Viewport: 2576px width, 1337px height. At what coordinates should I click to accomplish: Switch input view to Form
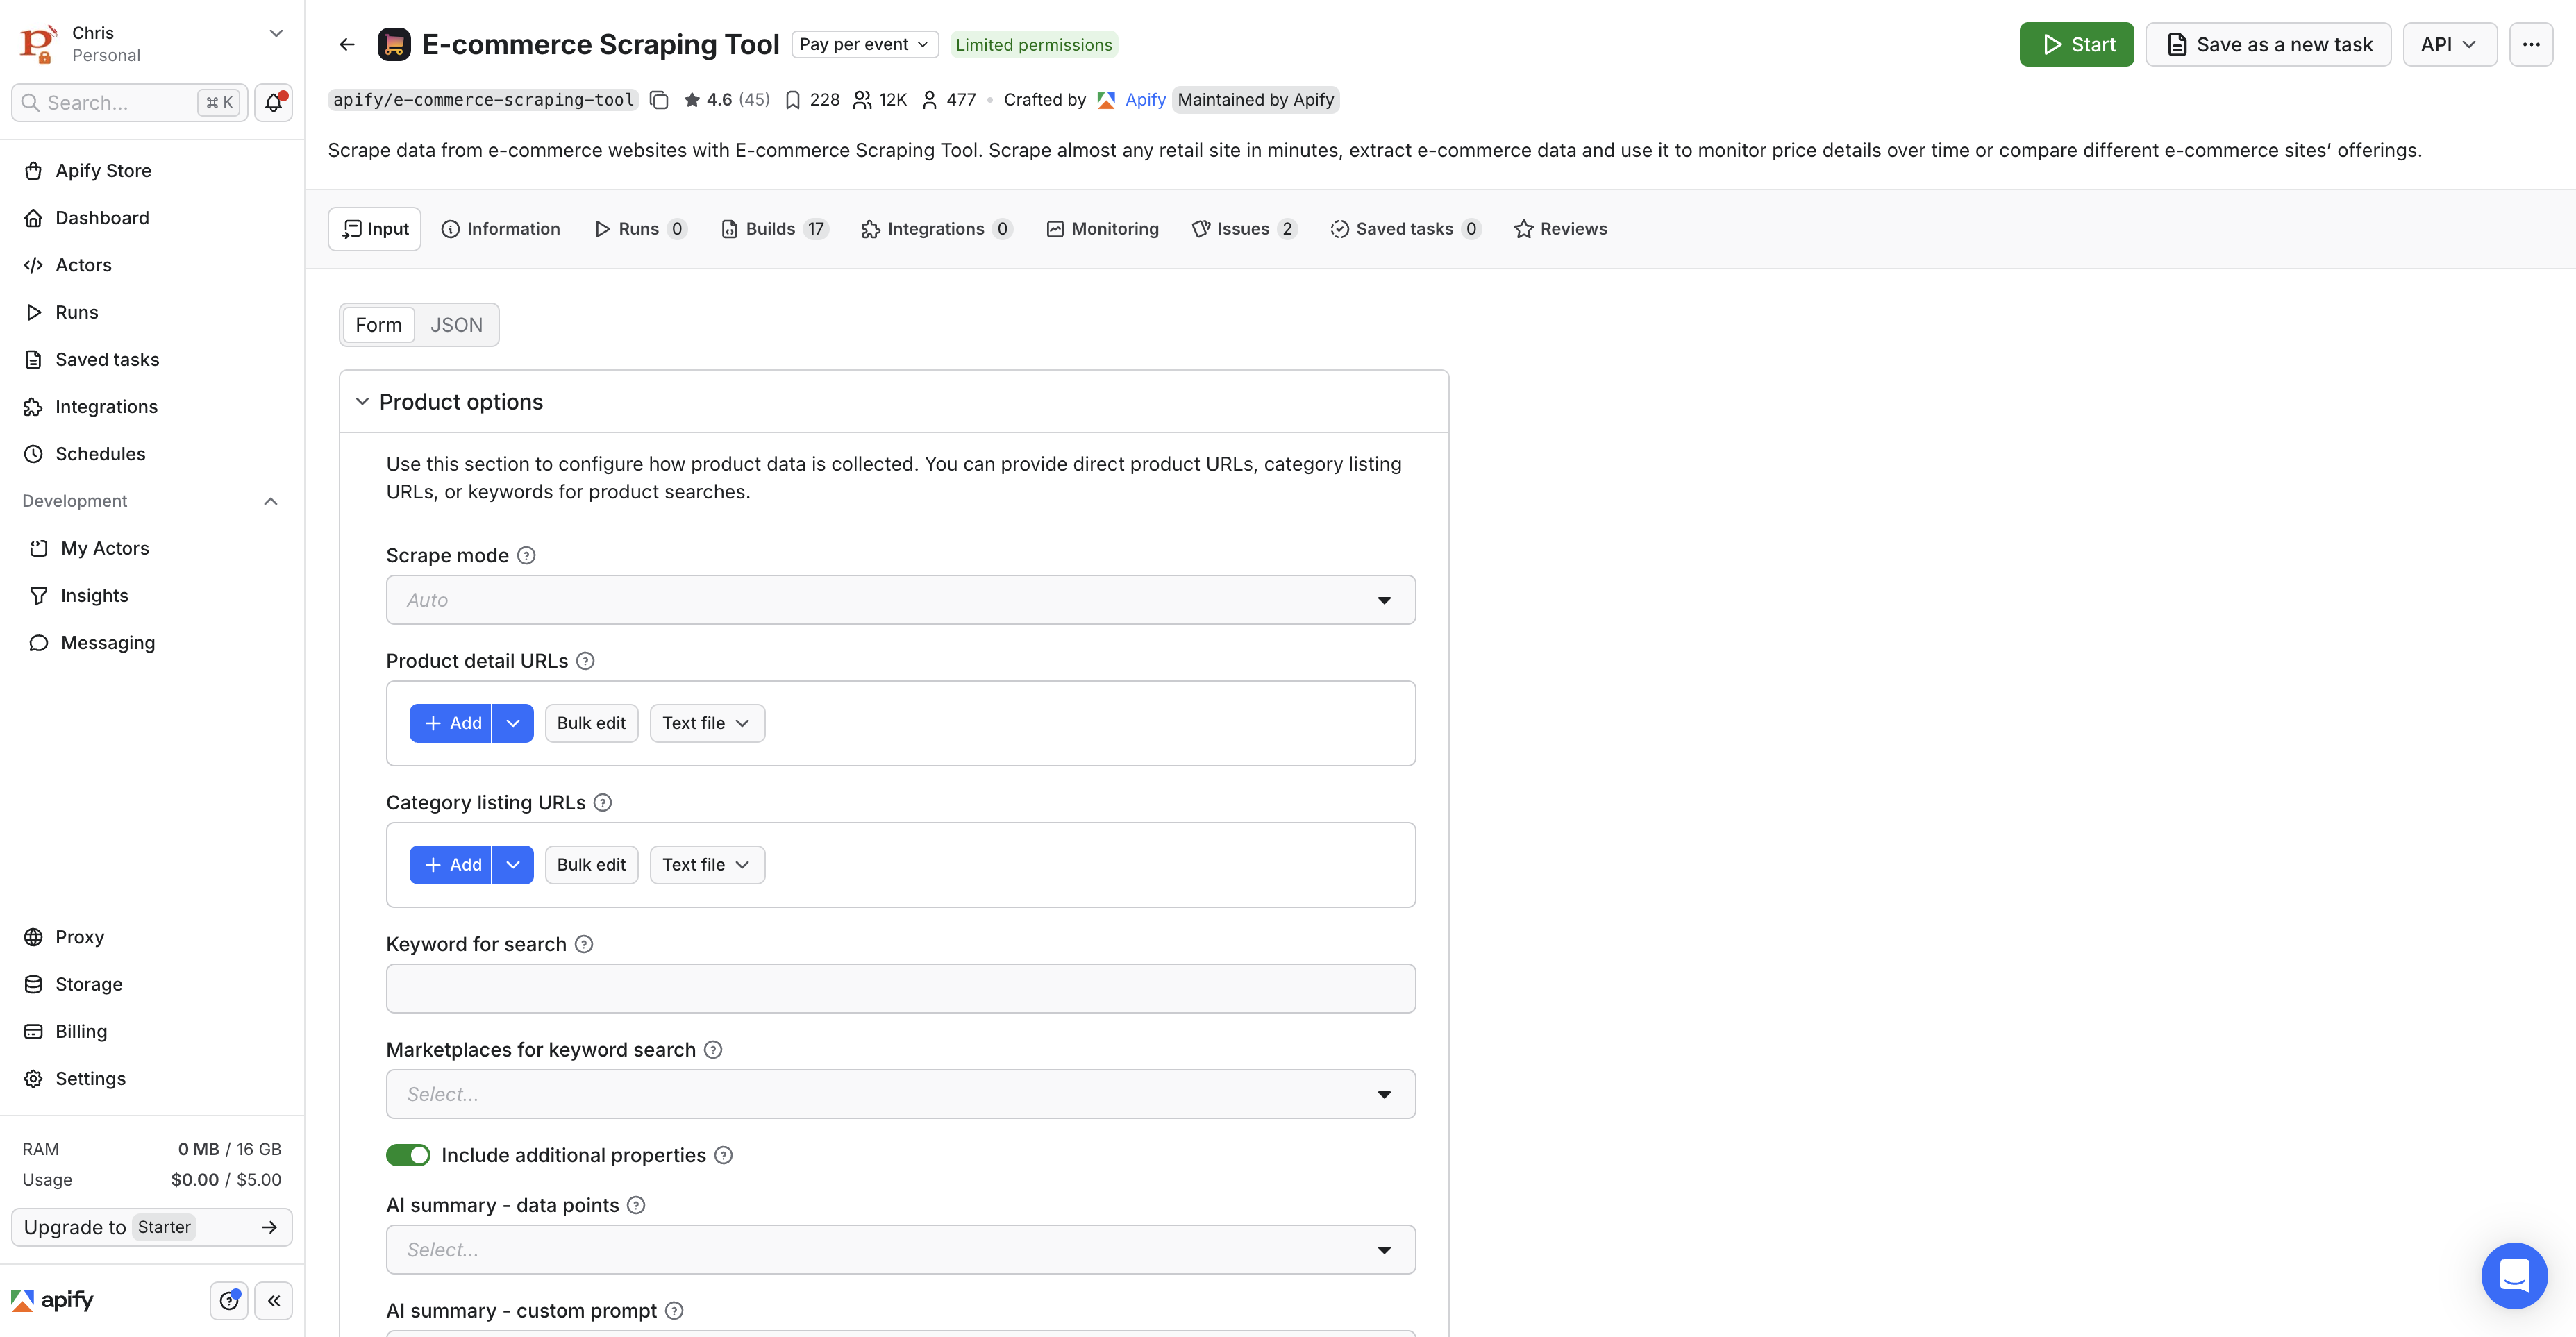(378, 325)
